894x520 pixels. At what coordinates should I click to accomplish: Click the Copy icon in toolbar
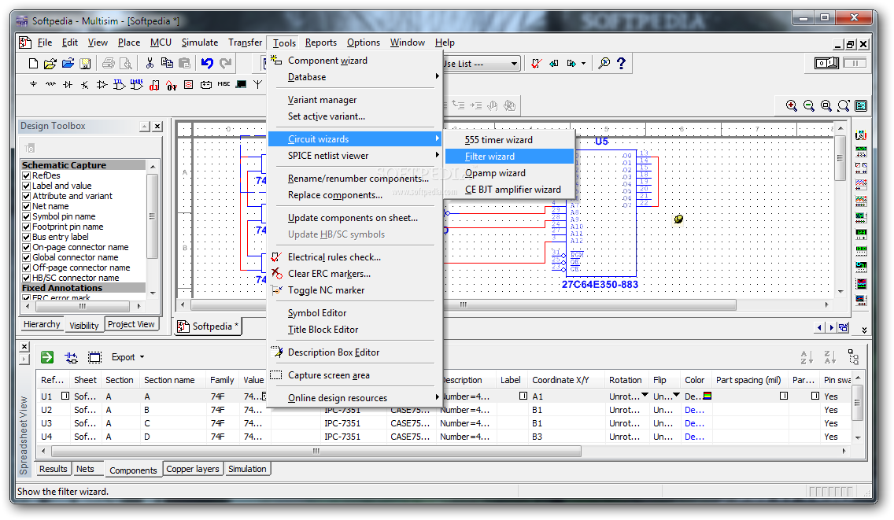pos(167,63)
